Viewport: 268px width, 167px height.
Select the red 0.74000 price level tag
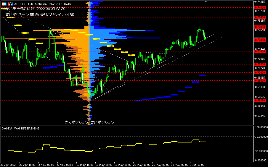coord(260,8)
